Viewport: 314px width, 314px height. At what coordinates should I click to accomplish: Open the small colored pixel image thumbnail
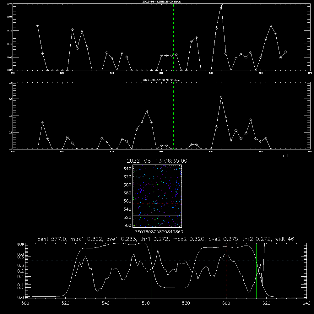(157, 196)
